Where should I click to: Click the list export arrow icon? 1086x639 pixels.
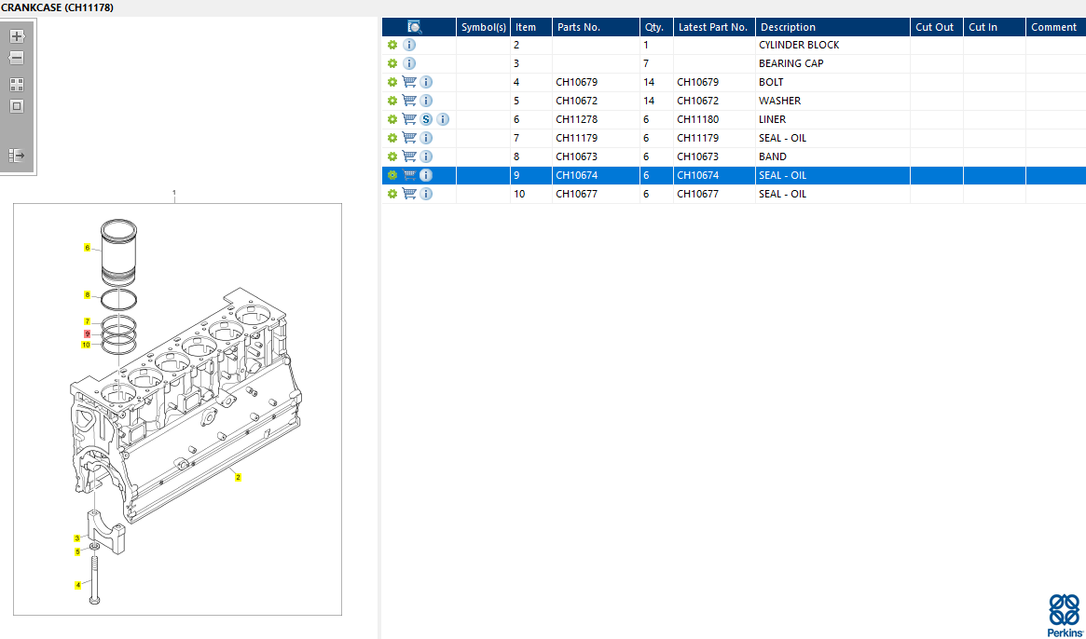17,156
